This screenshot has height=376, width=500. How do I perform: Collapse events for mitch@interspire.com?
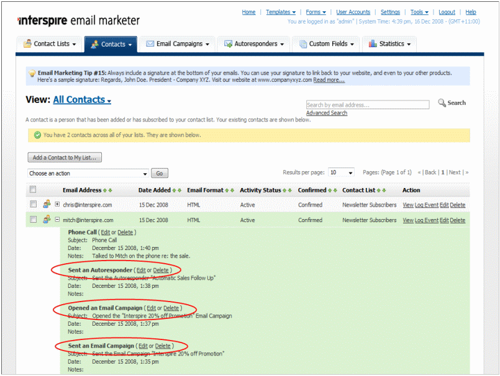coord(57,219)
